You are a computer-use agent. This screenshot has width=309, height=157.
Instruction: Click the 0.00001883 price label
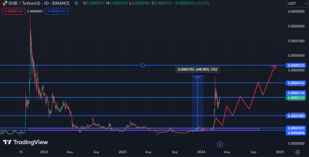coord(296,116)
